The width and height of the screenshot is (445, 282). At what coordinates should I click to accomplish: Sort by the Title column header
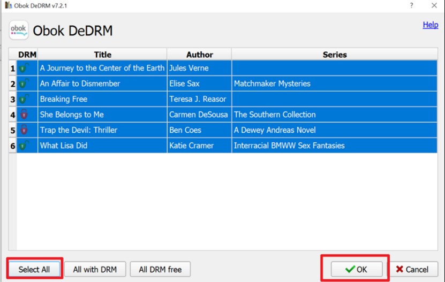point(102,55)
